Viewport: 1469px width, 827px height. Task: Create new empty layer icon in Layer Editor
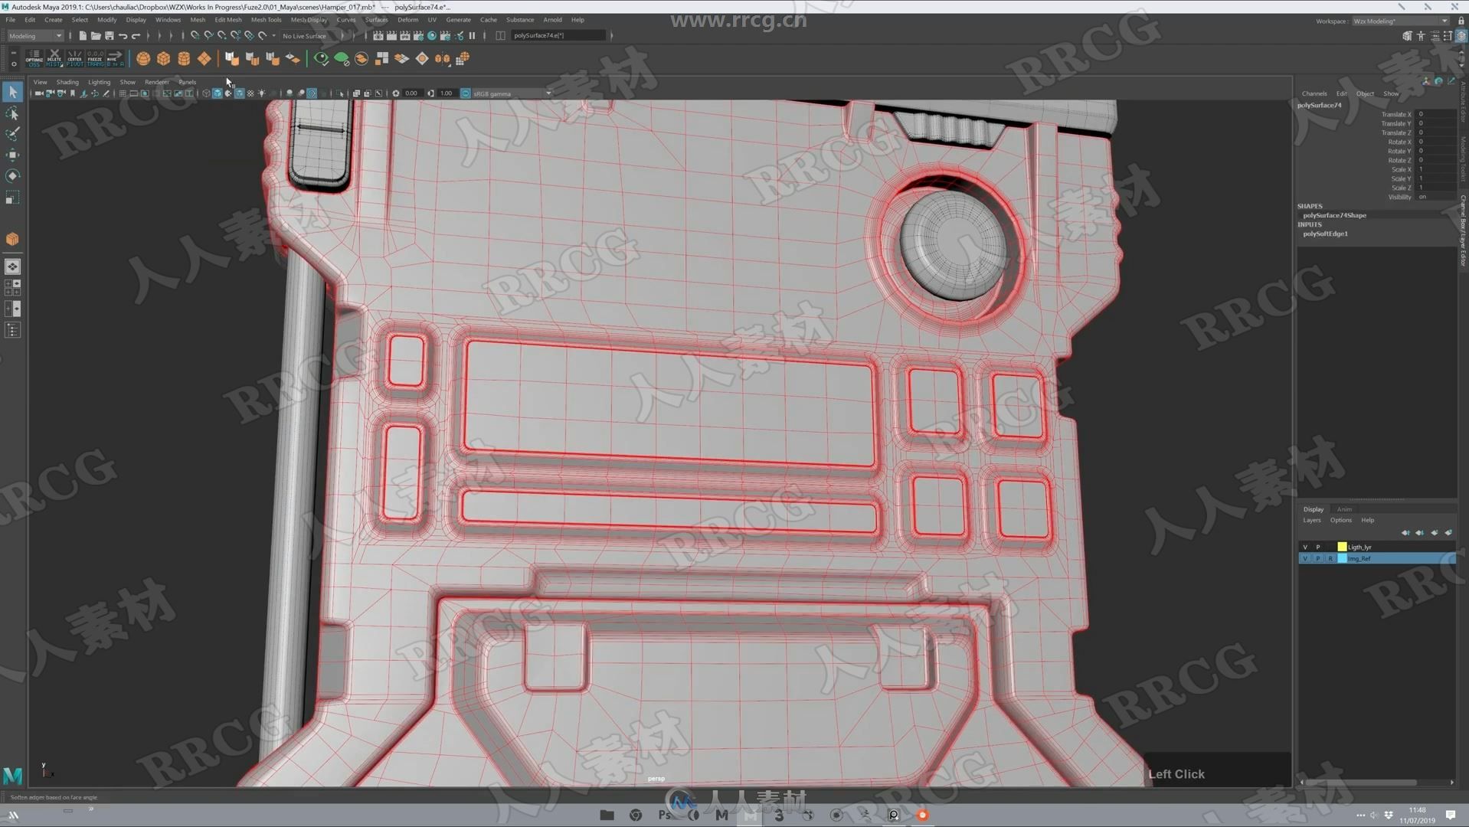tap(1434, 532)
